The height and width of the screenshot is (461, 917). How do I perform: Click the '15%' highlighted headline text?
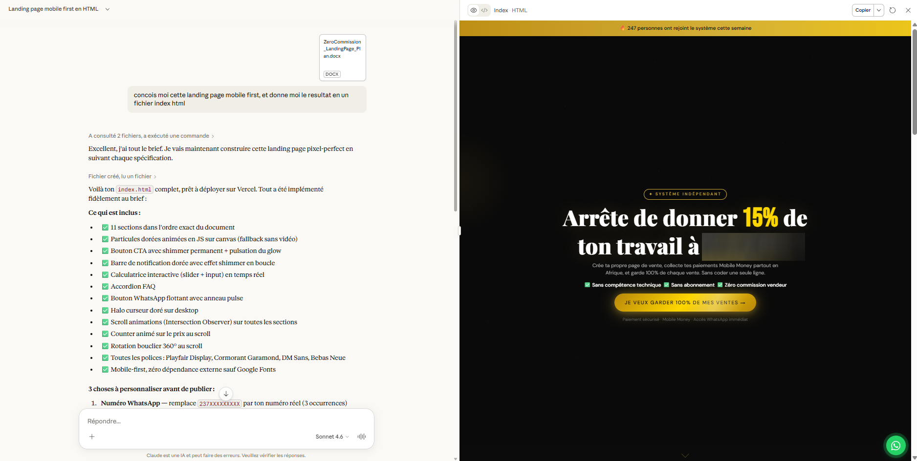(760, 218)
